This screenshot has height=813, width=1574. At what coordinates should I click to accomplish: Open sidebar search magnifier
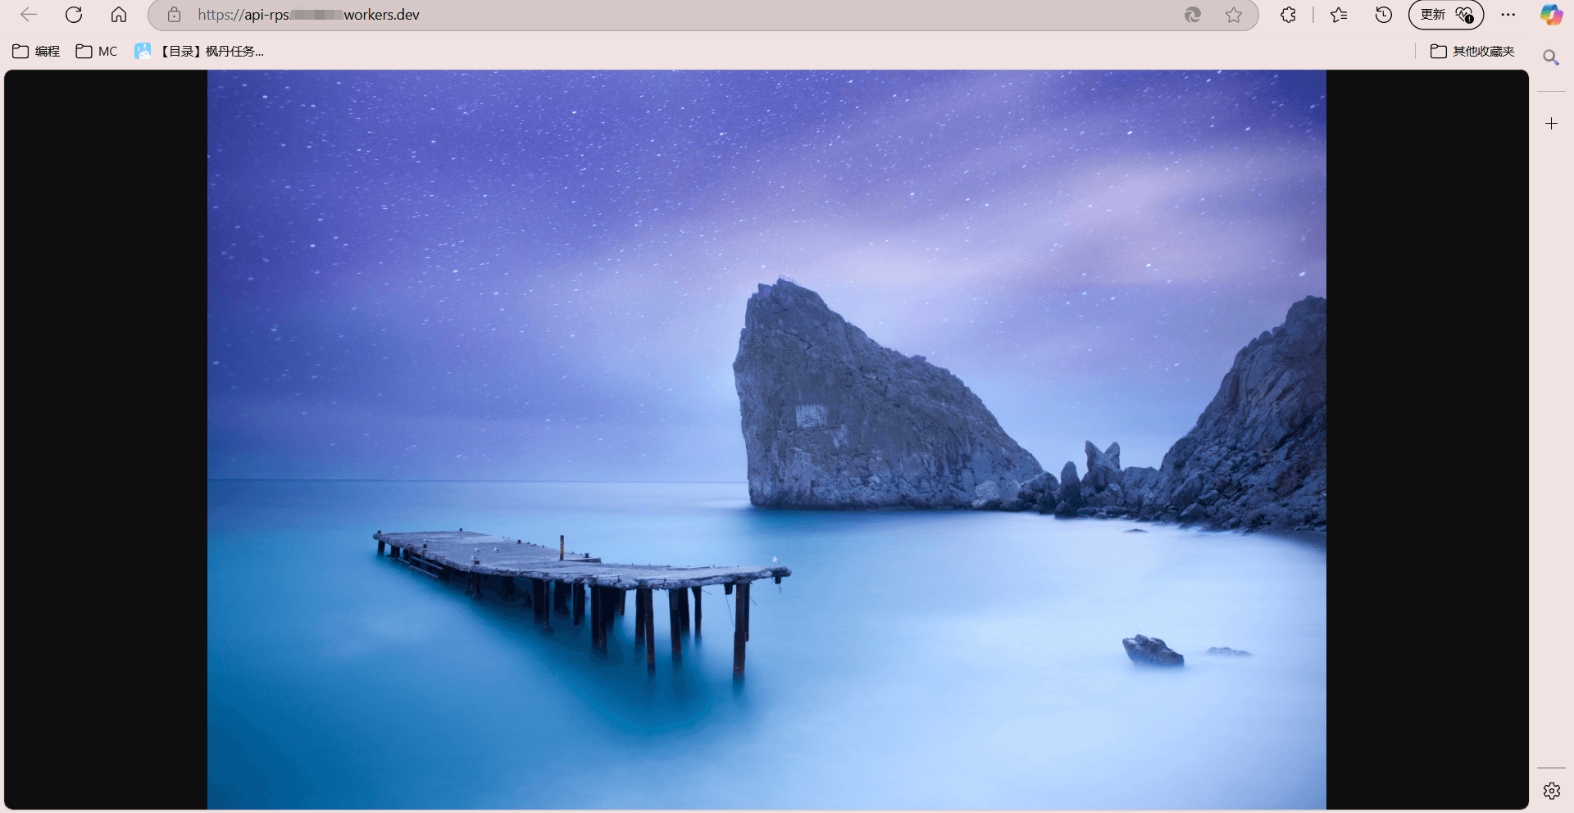1551,57
